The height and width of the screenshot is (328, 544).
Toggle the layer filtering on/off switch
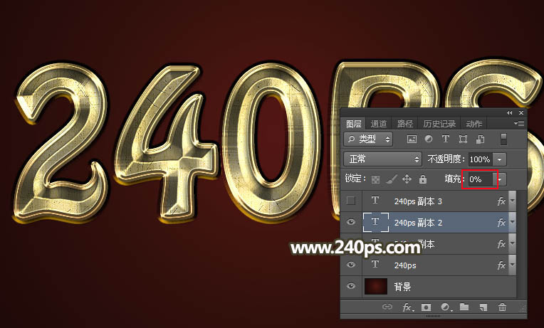point(503,139)
